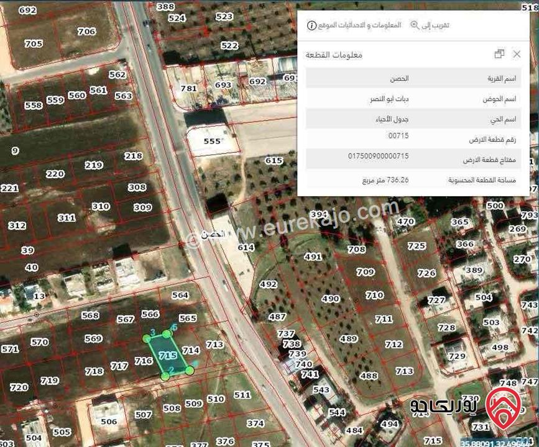Select parcel 498 on the map

(500, 348)
